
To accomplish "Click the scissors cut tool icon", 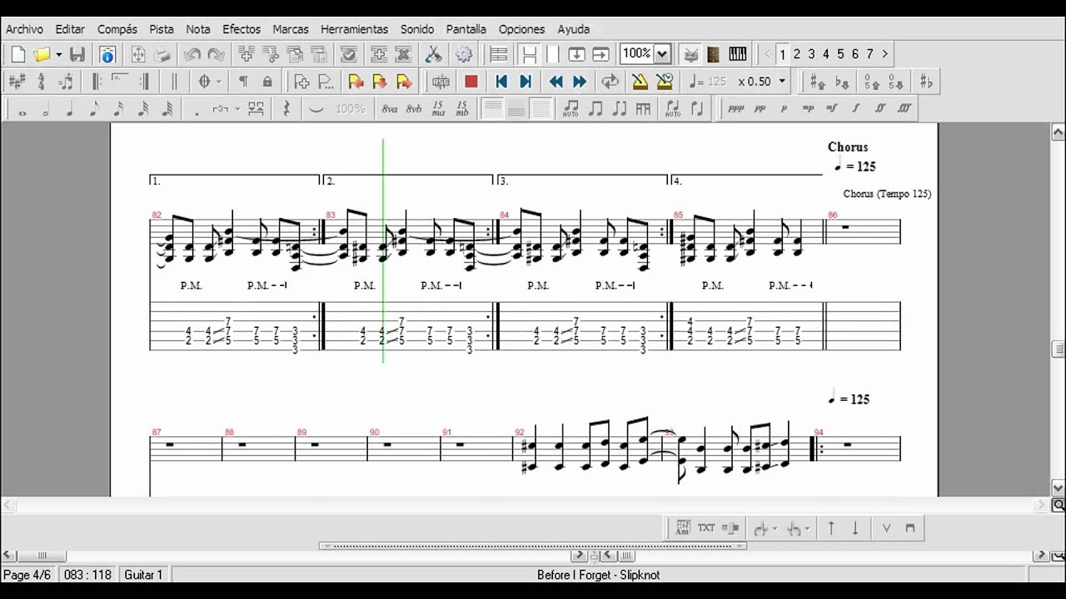I will click(x=434, y=55).
